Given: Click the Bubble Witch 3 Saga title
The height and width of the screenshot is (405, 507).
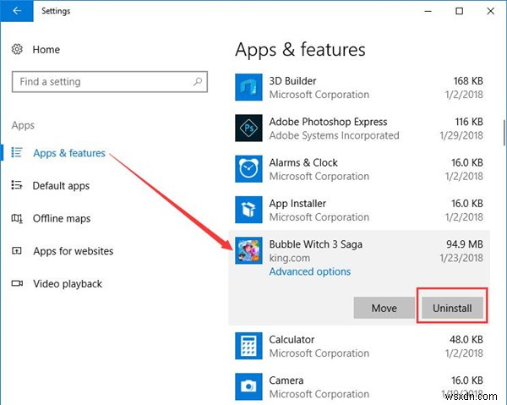Looking at the screenshot, I should 315,244.
